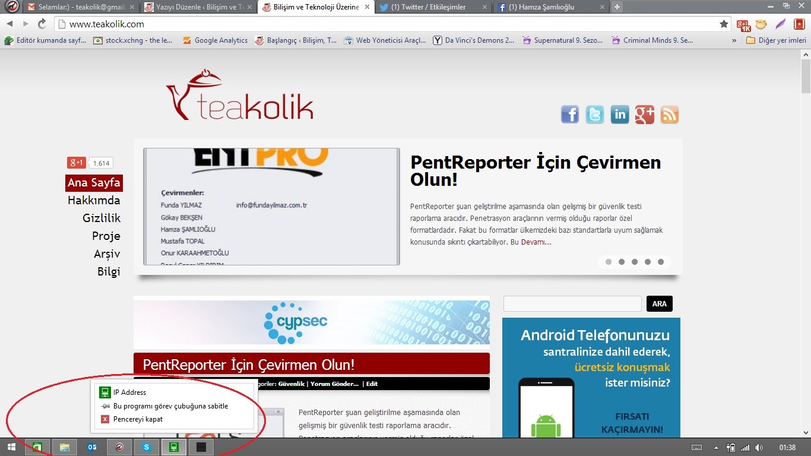Click the teakolik site logo
The image size is (811, 456).
[x=239, y=95]
